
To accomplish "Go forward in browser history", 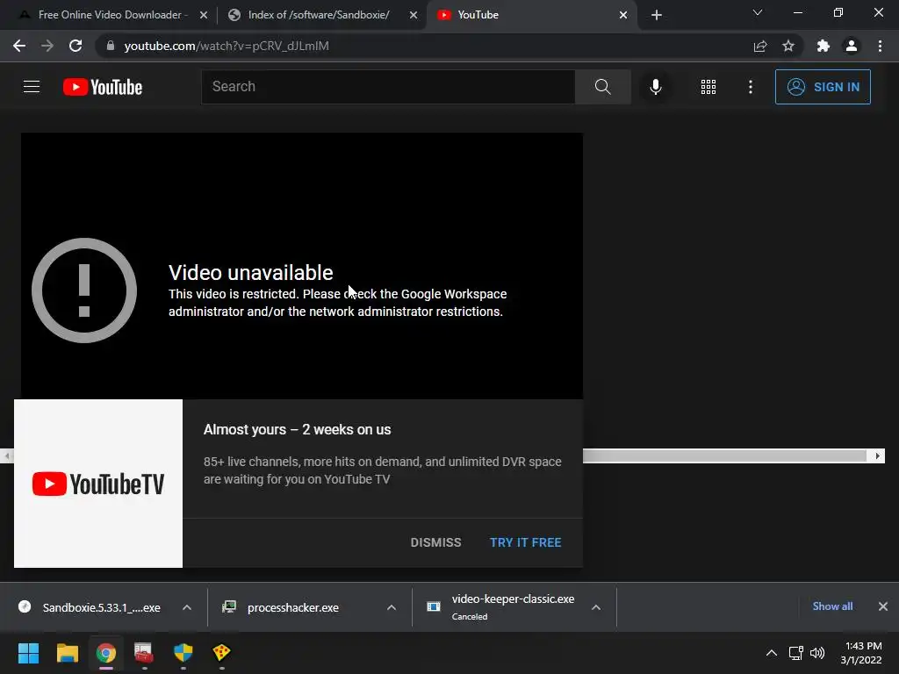I will coord(47,46).
